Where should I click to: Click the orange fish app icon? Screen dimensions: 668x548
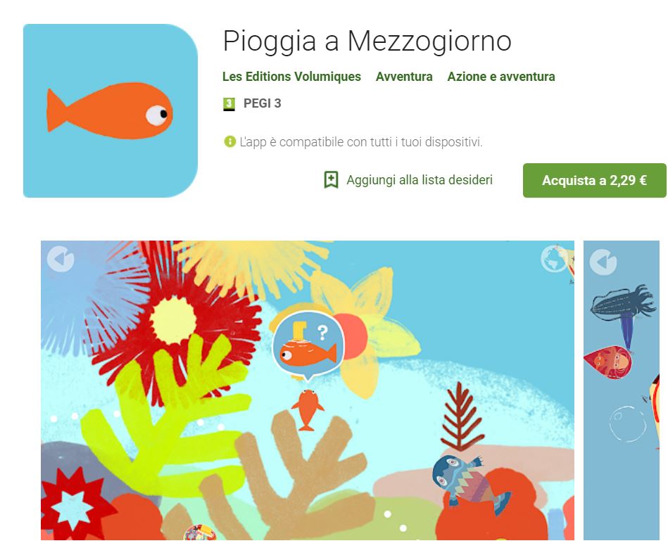click(111, 110)
